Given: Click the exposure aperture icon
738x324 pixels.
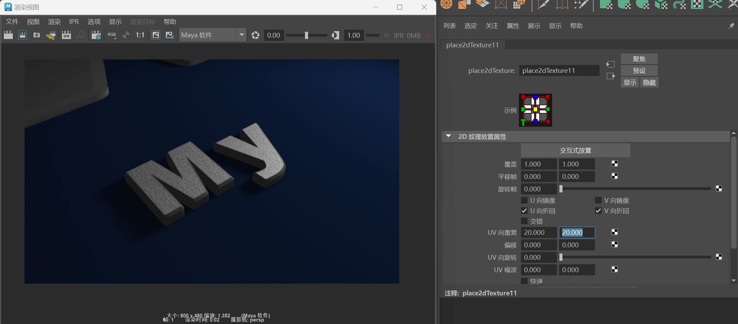Looking at the screenshot, I should (255, 35).
